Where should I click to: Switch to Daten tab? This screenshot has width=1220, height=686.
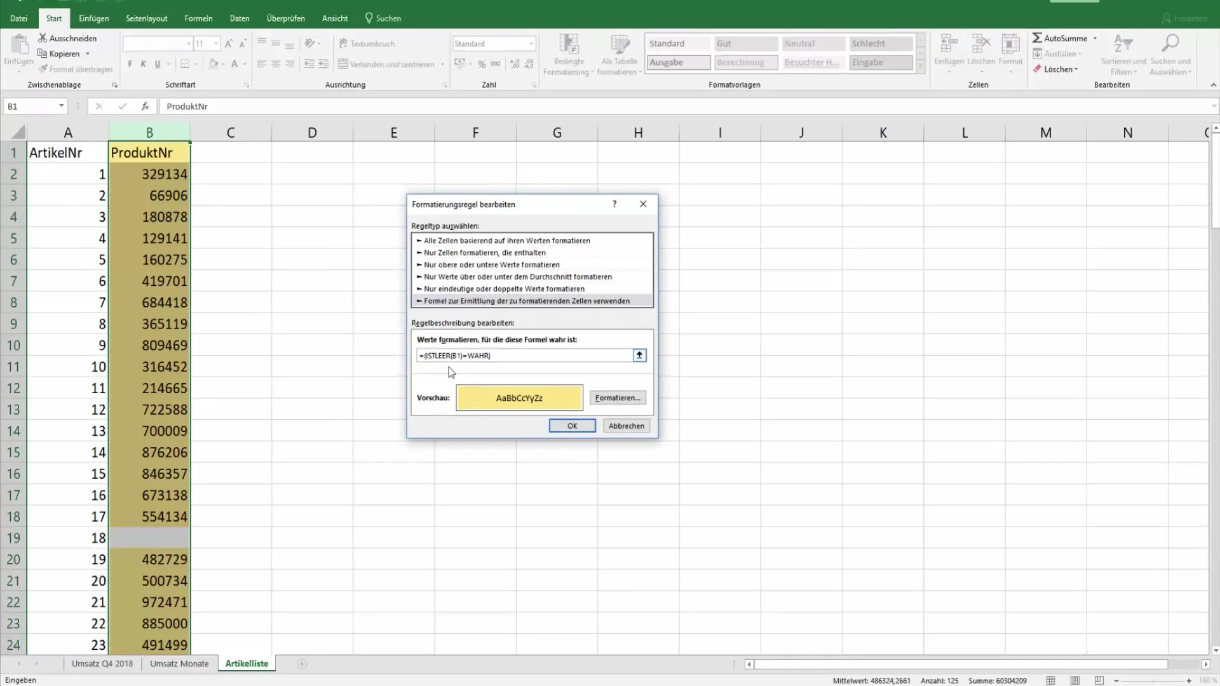click(240, 18)
